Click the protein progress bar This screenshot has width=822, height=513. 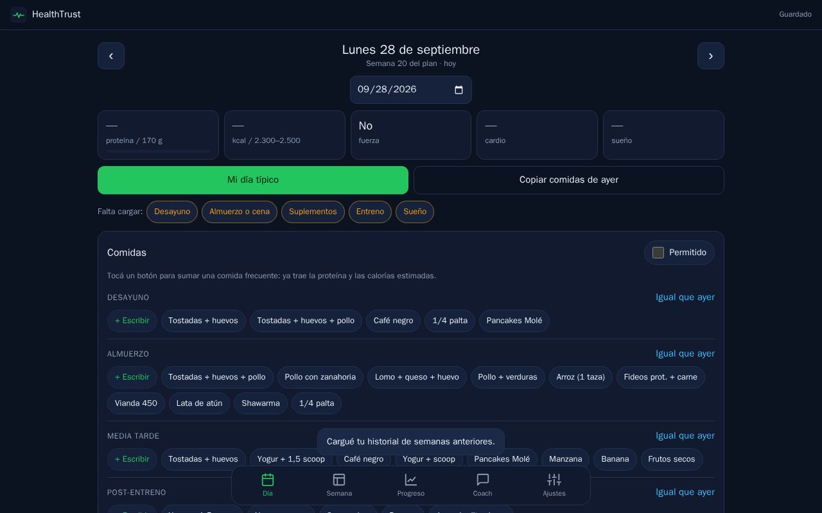158,151
